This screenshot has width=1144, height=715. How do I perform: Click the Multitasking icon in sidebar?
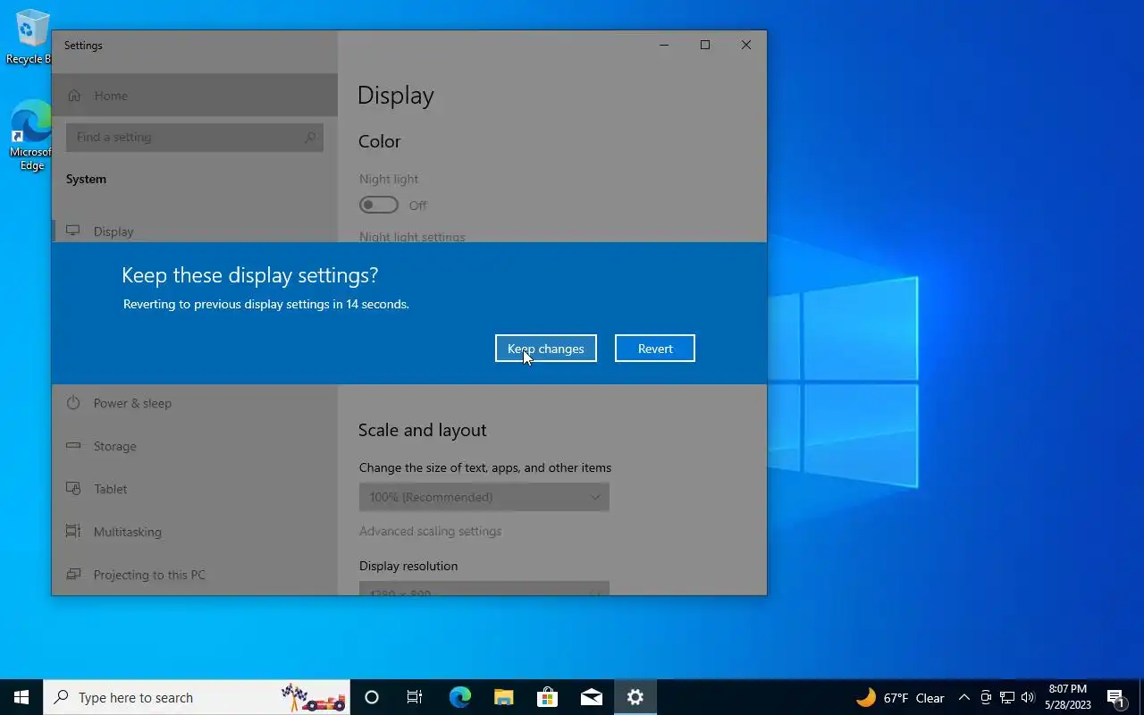coord(73,532)
